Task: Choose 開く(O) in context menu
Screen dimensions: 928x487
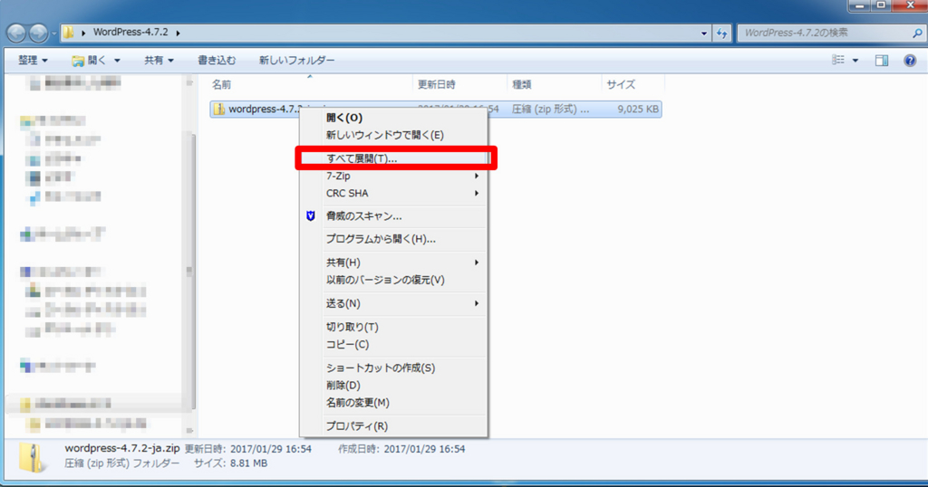Action: 393,118
